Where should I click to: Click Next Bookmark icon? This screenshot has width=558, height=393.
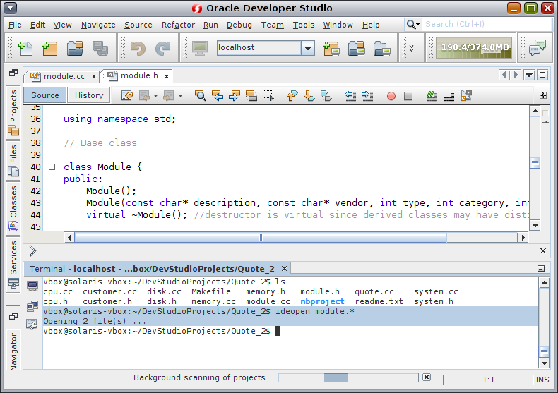click(309, 95)
